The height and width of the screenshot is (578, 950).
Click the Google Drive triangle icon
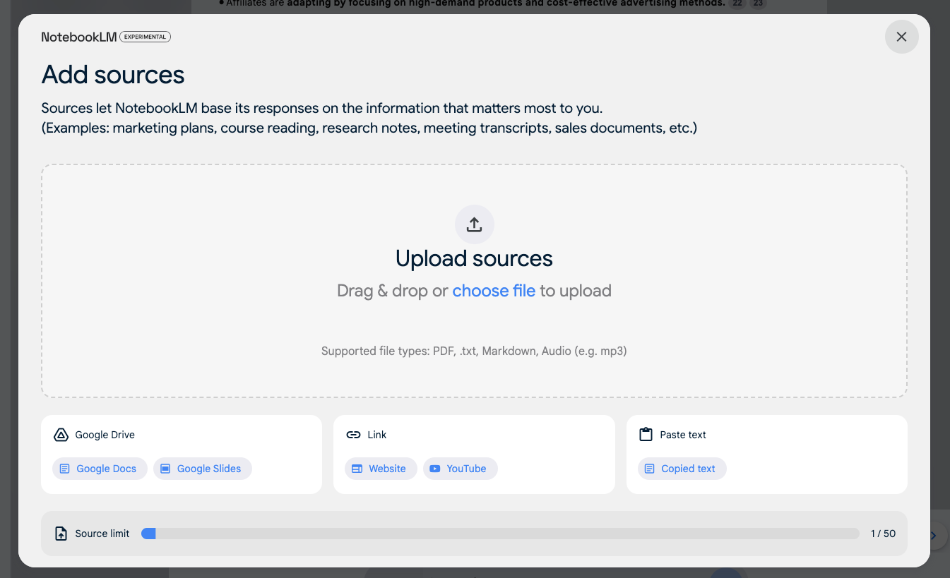tap(61, 435)
